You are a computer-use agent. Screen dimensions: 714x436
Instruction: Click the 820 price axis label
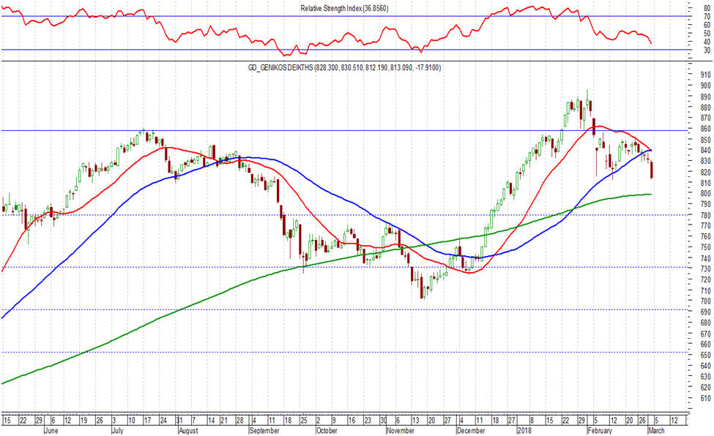(x=705, y=172)
